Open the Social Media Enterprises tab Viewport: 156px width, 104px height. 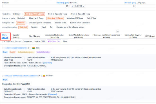pos(79,36)
